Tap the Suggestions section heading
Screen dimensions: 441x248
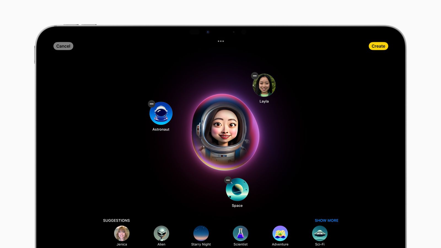click(116, 220)
